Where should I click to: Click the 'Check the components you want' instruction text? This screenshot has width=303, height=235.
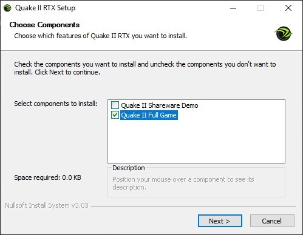point(145,68)
